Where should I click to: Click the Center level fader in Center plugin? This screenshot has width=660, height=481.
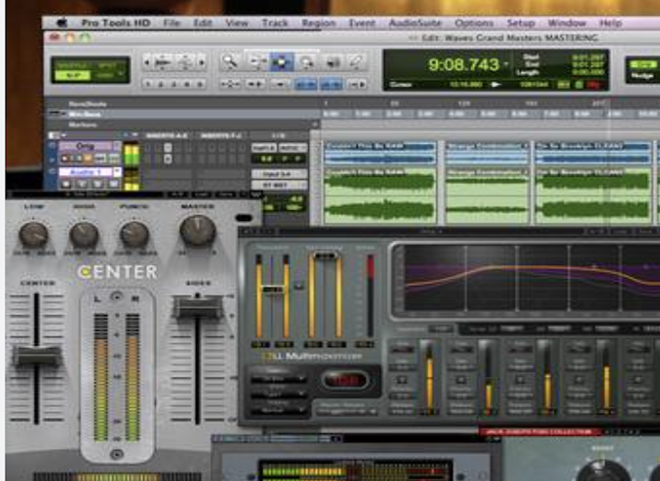37,355
